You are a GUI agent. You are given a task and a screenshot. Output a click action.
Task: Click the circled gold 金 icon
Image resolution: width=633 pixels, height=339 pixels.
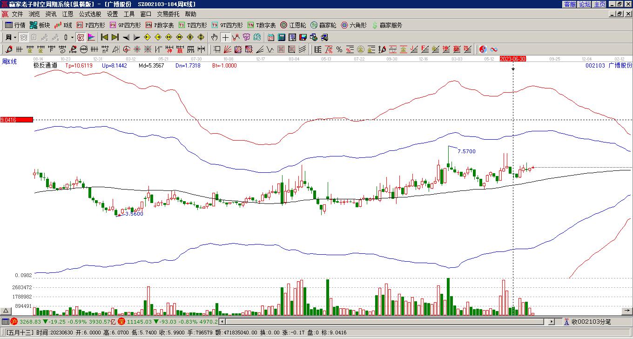[x=361, y=49]
